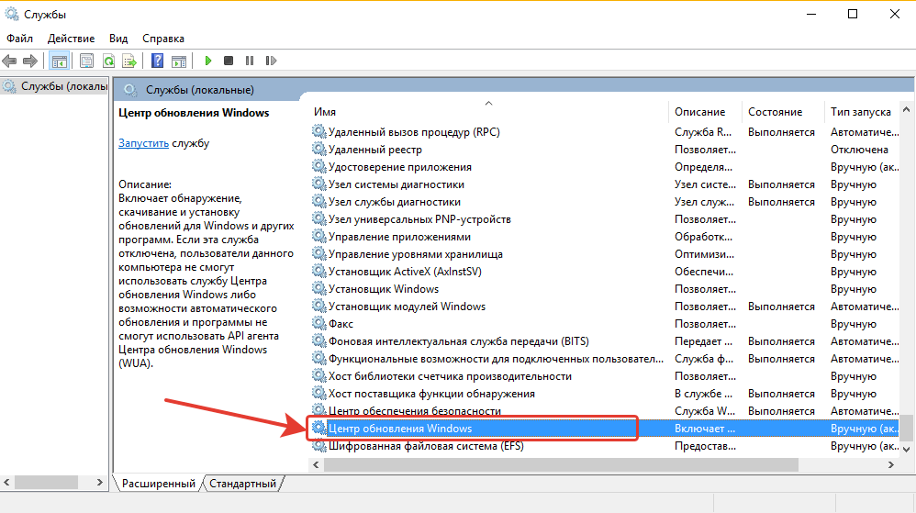This screenshot has width=916, height=513.
Task: Click the services list vertical scroll up arrow
Action: pyautogui.click(x=906, y=109)
